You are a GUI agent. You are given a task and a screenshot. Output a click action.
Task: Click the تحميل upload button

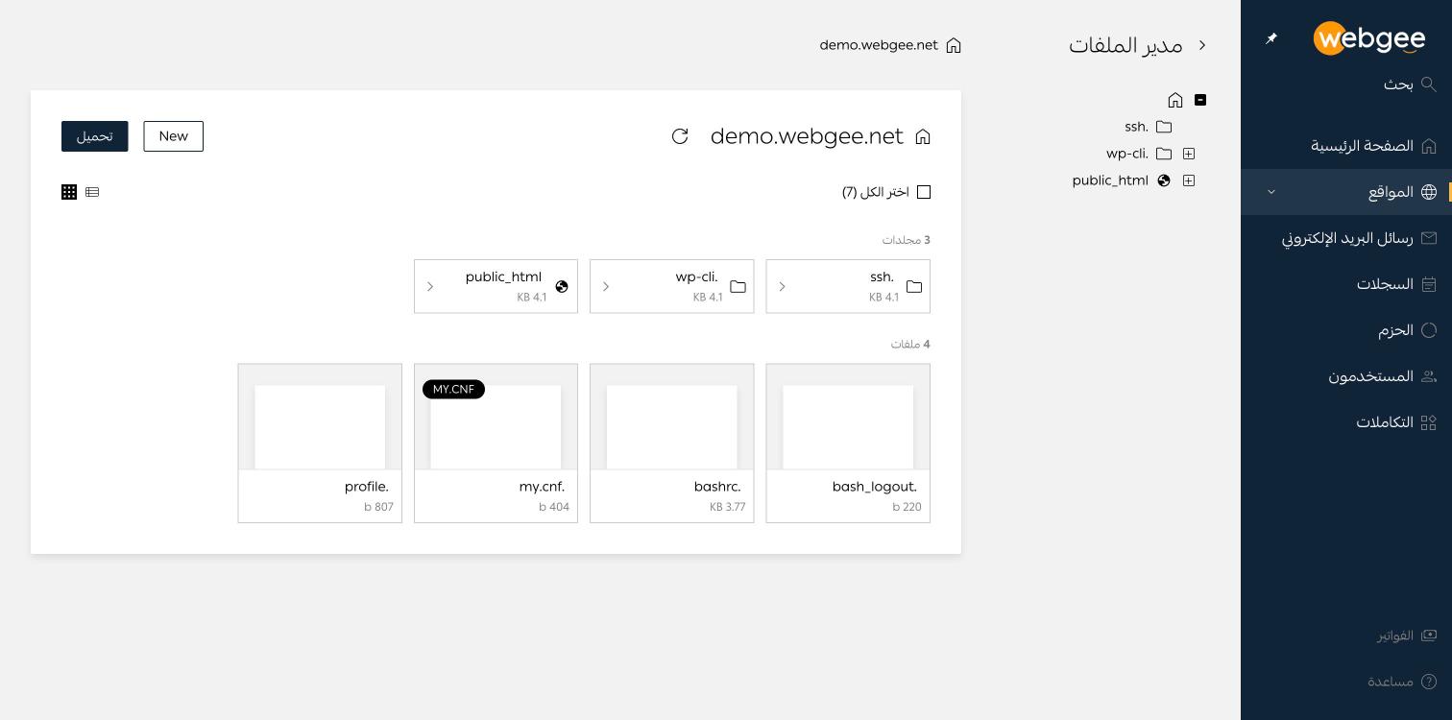pyautogui.click(x=95, y=136)
